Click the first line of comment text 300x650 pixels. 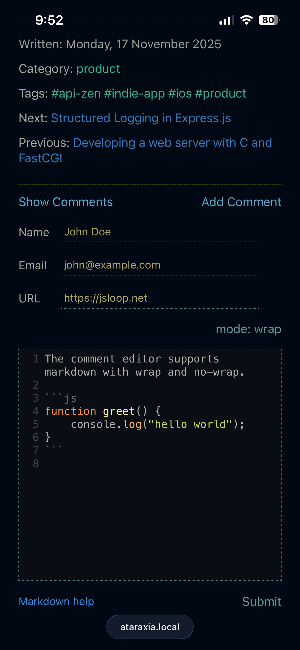[132, 359]
